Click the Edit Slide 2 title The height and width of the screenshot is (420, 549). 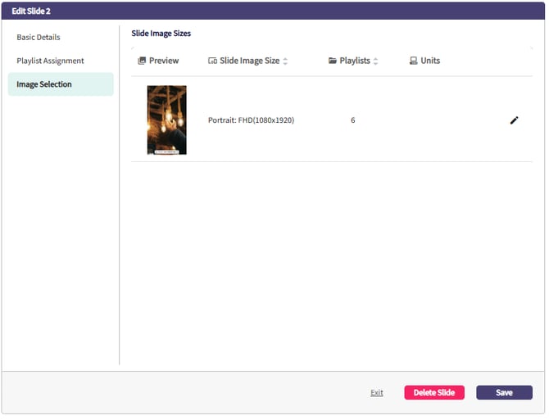pyautogui.click(x=31, y=11)
